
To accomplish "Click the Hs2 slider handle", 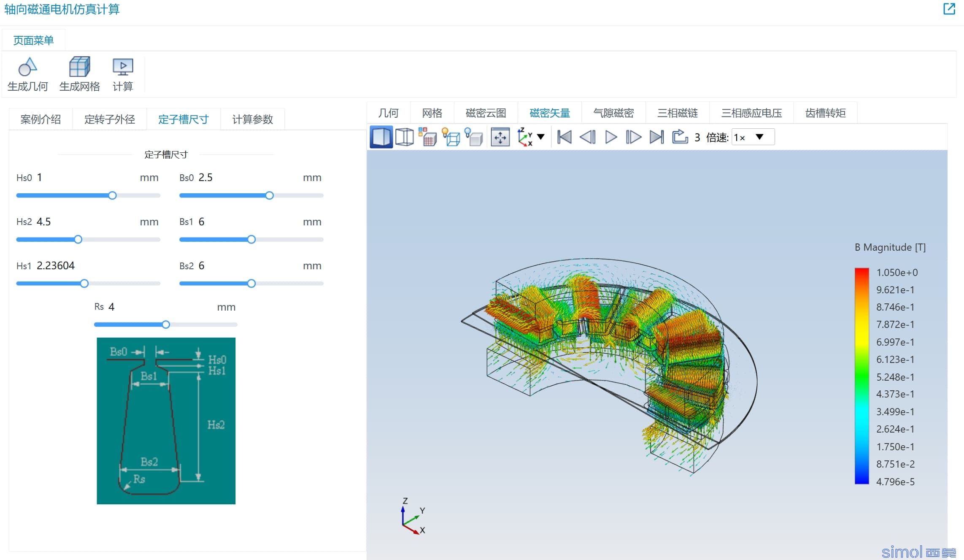I will (x=78, y=240).
